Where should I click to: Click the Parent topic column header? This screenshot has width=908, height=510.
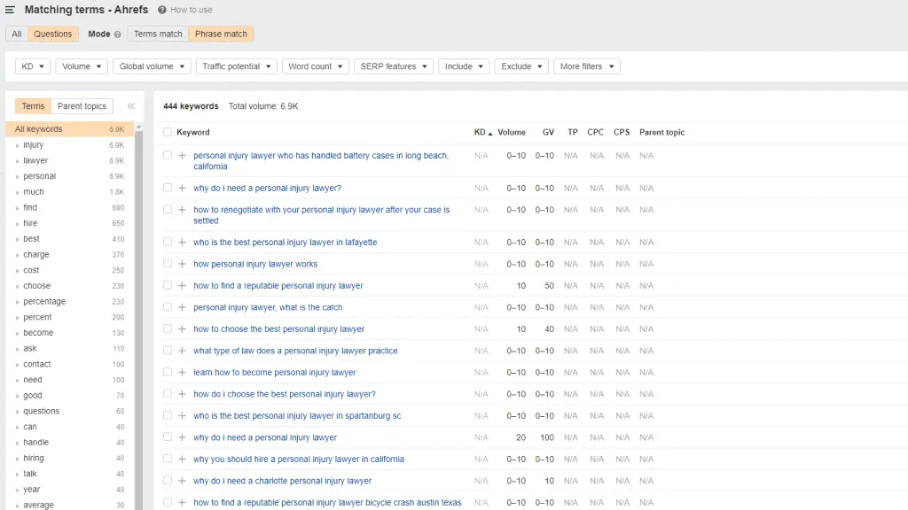click(661, 133)
